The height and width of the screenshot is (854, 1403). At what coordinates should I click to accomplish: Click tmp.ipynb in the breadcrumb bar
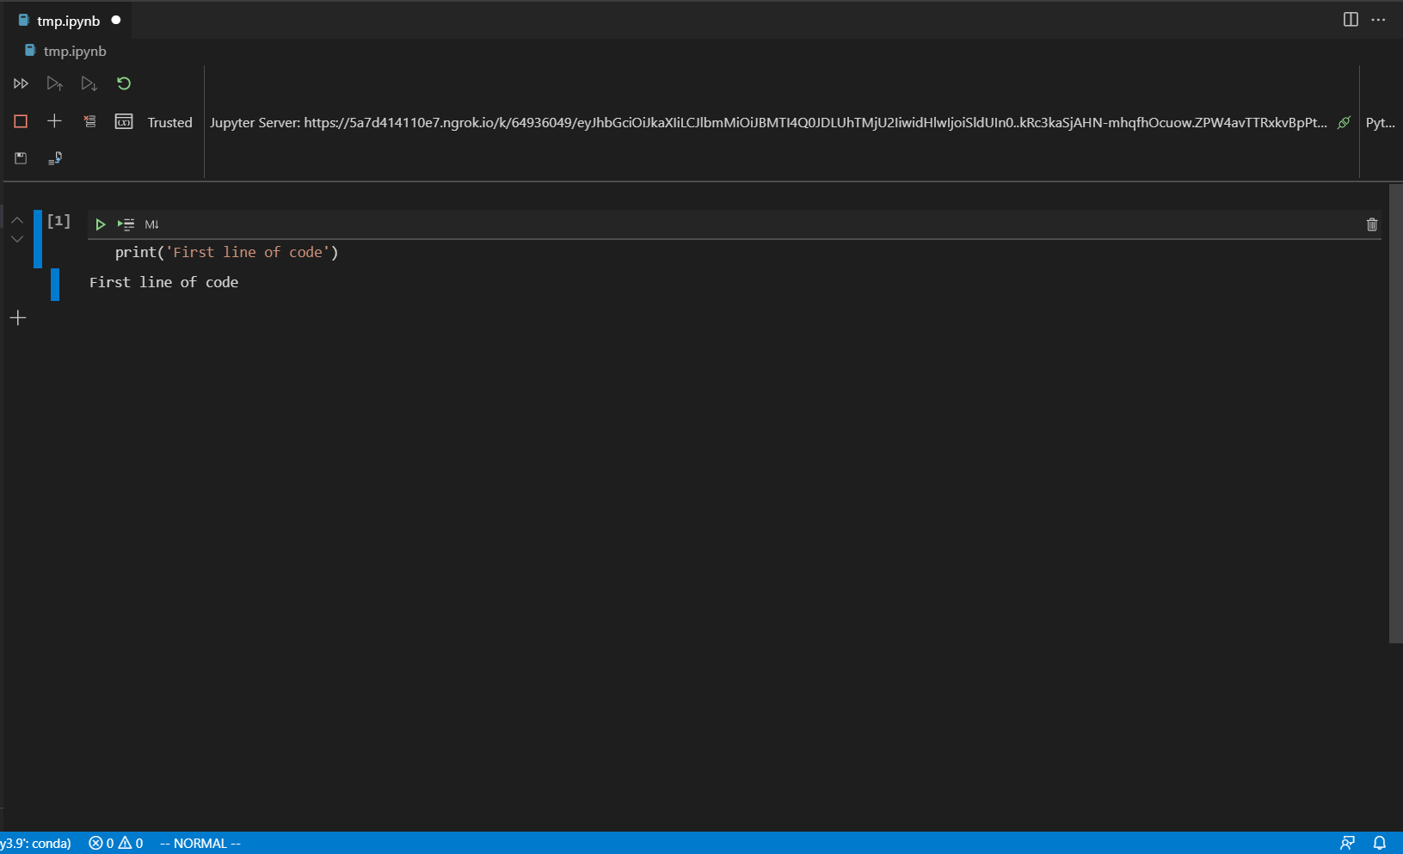75,51
